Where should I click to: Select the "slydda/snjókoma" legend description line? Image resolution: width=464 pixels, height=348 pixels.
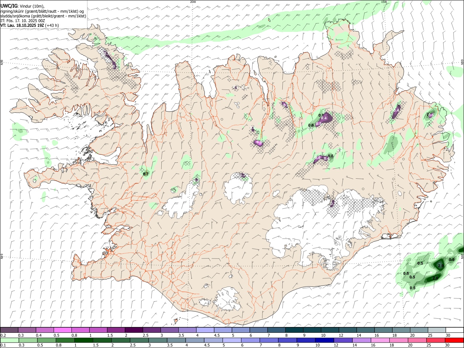pyautogui.click(x=43, y=16)
